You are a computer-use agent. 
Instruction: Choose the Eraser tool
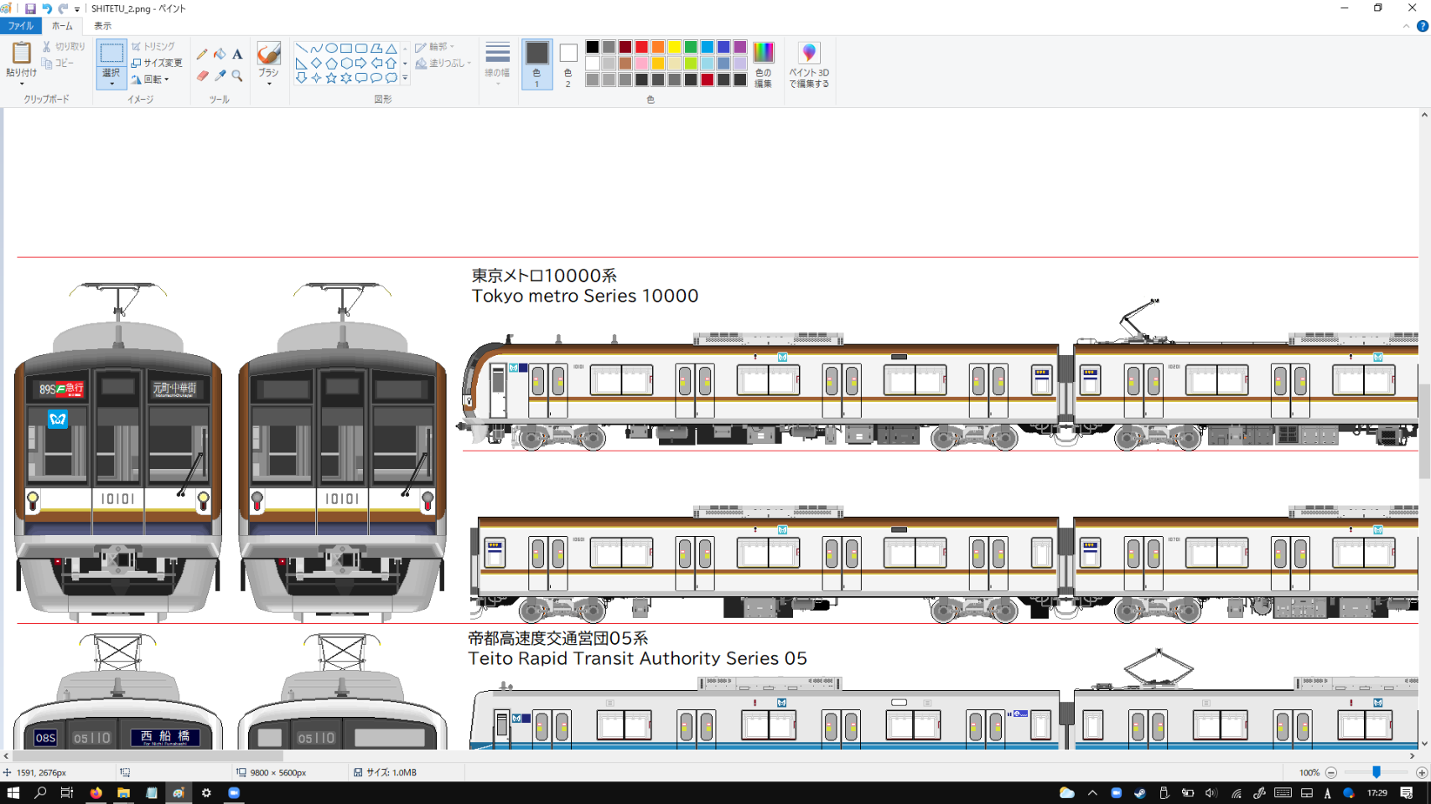202,76
